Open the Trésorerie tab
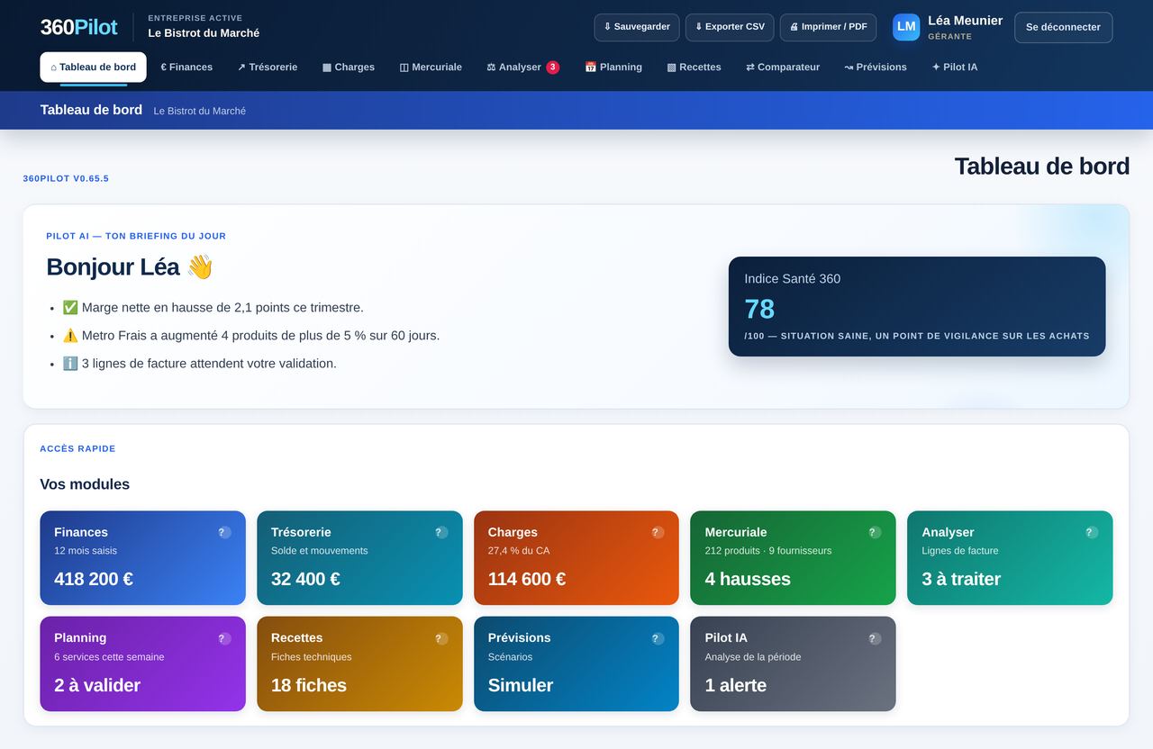The width and height of the screenshot is (1153, 749). tap(268, 67)
